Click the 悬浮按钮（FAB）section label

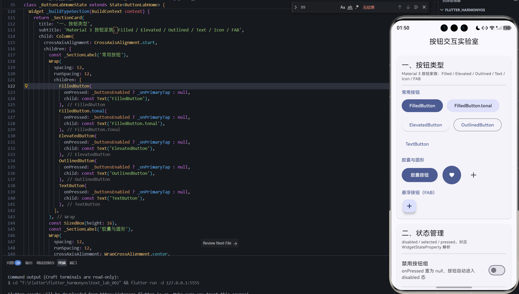pos(418,193)
